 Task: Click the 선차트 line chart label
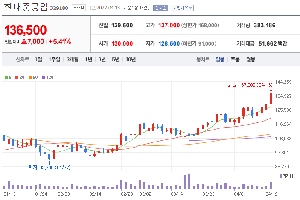pos(22,59)
